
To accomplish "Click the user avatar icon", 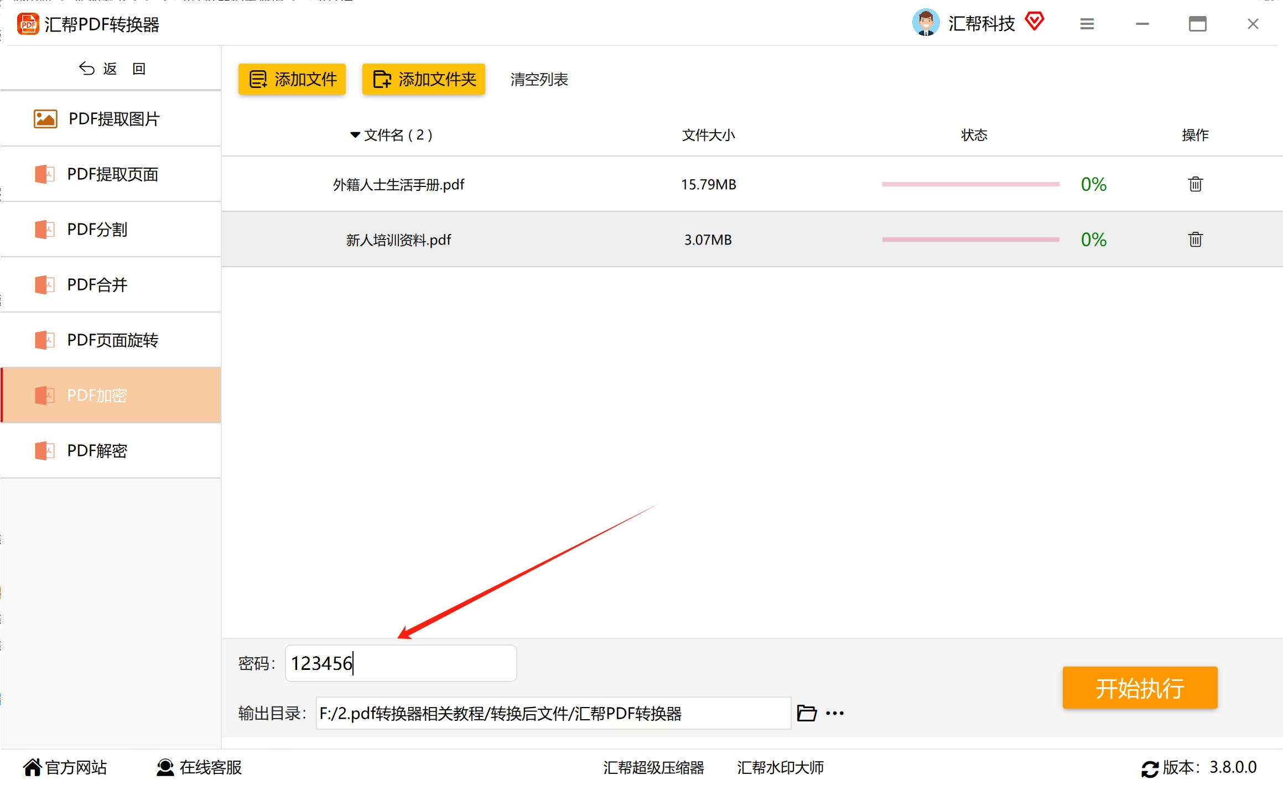I will click(x=926, y=23).
